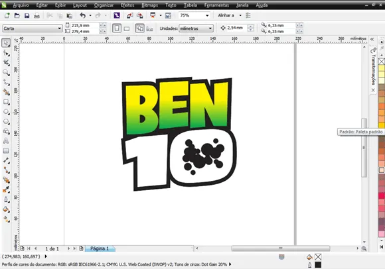Open the zoom navigator icon

(364, 248)
